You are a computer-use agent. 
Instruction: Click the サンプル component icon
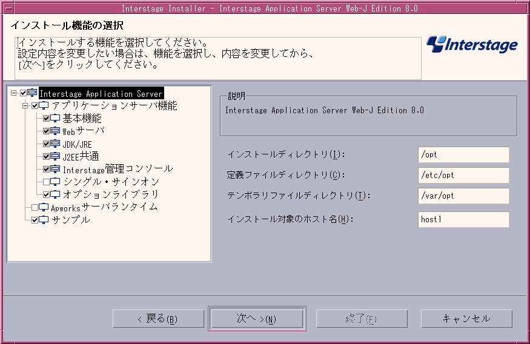coord(44,220)
